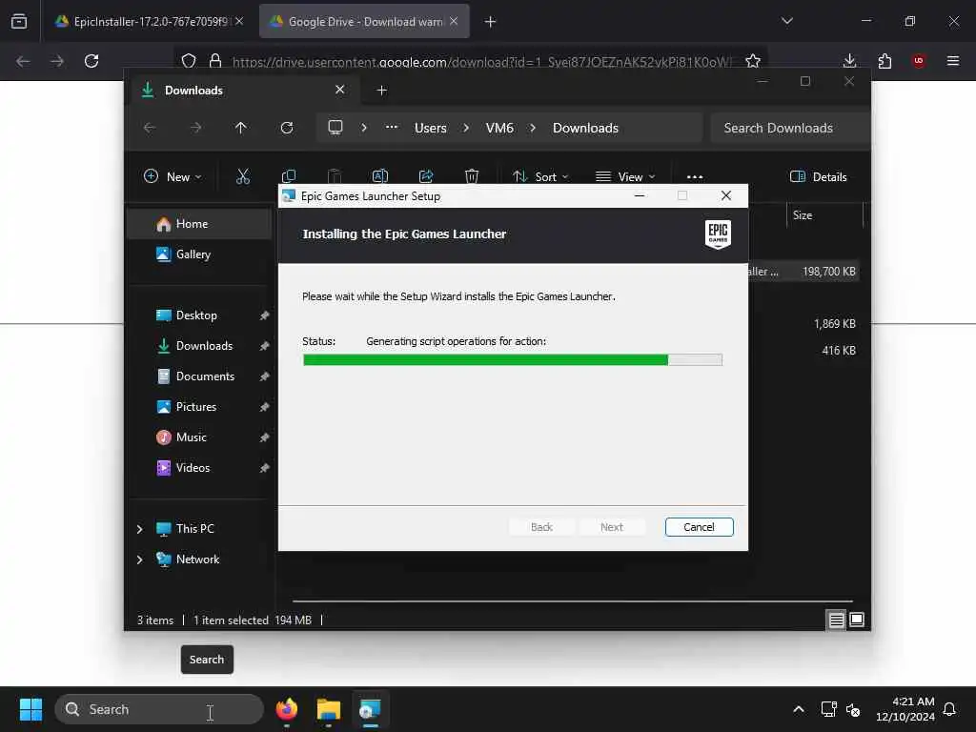Go up one folder with the Up arrow
This screenshot has width=976, height=732.
(241, 128)
